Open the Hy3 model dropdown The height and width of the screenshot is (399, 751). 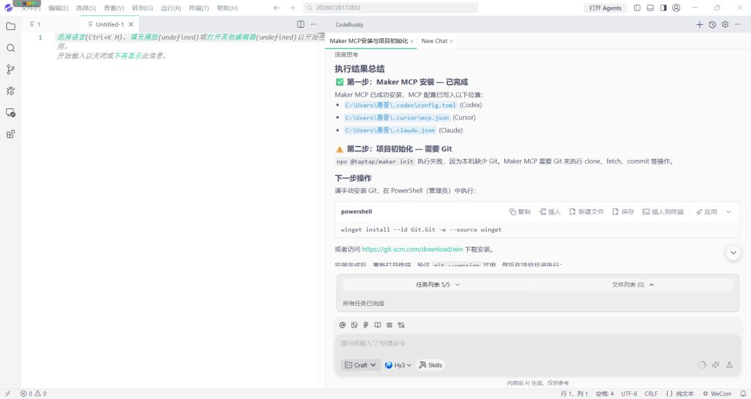[x=398, y=365]
